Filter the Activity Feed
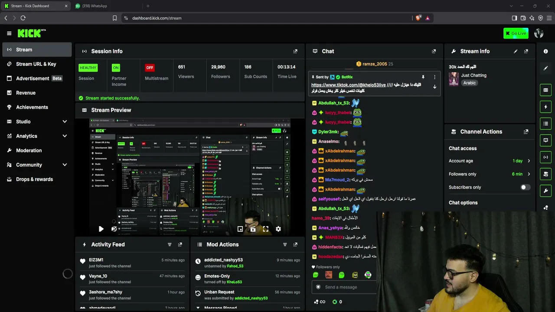 tap(170, 244)
